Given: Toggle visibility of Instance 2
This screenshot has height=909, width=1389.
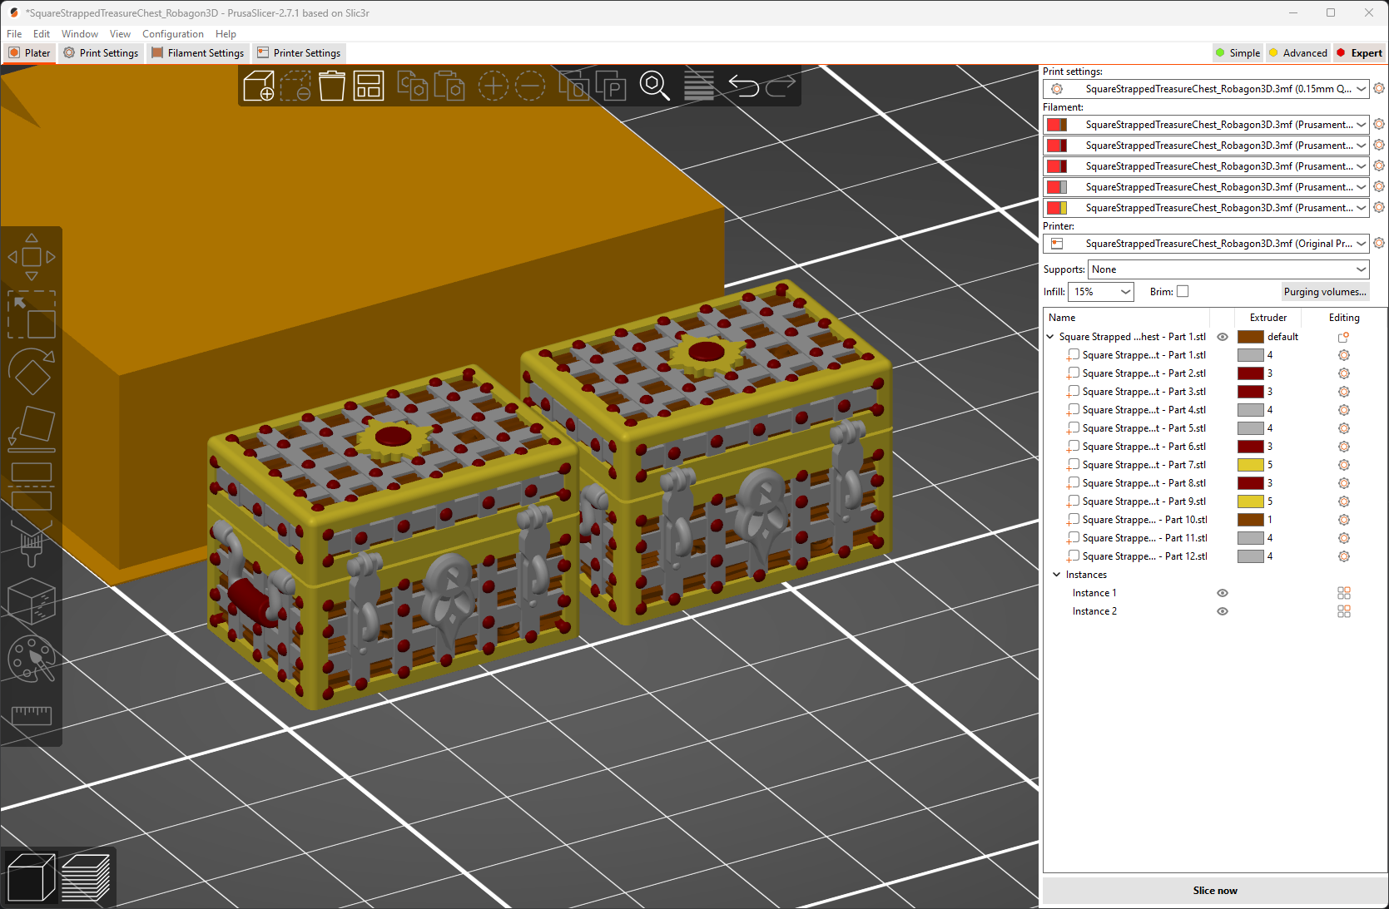Looking at the screenshot, I should coord(1223,611).
